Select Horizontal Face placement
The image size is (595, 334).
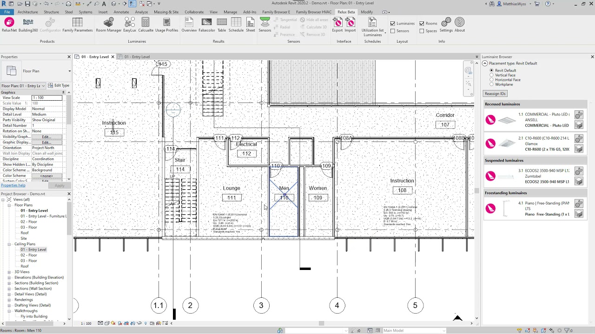(x=491, y=80)
